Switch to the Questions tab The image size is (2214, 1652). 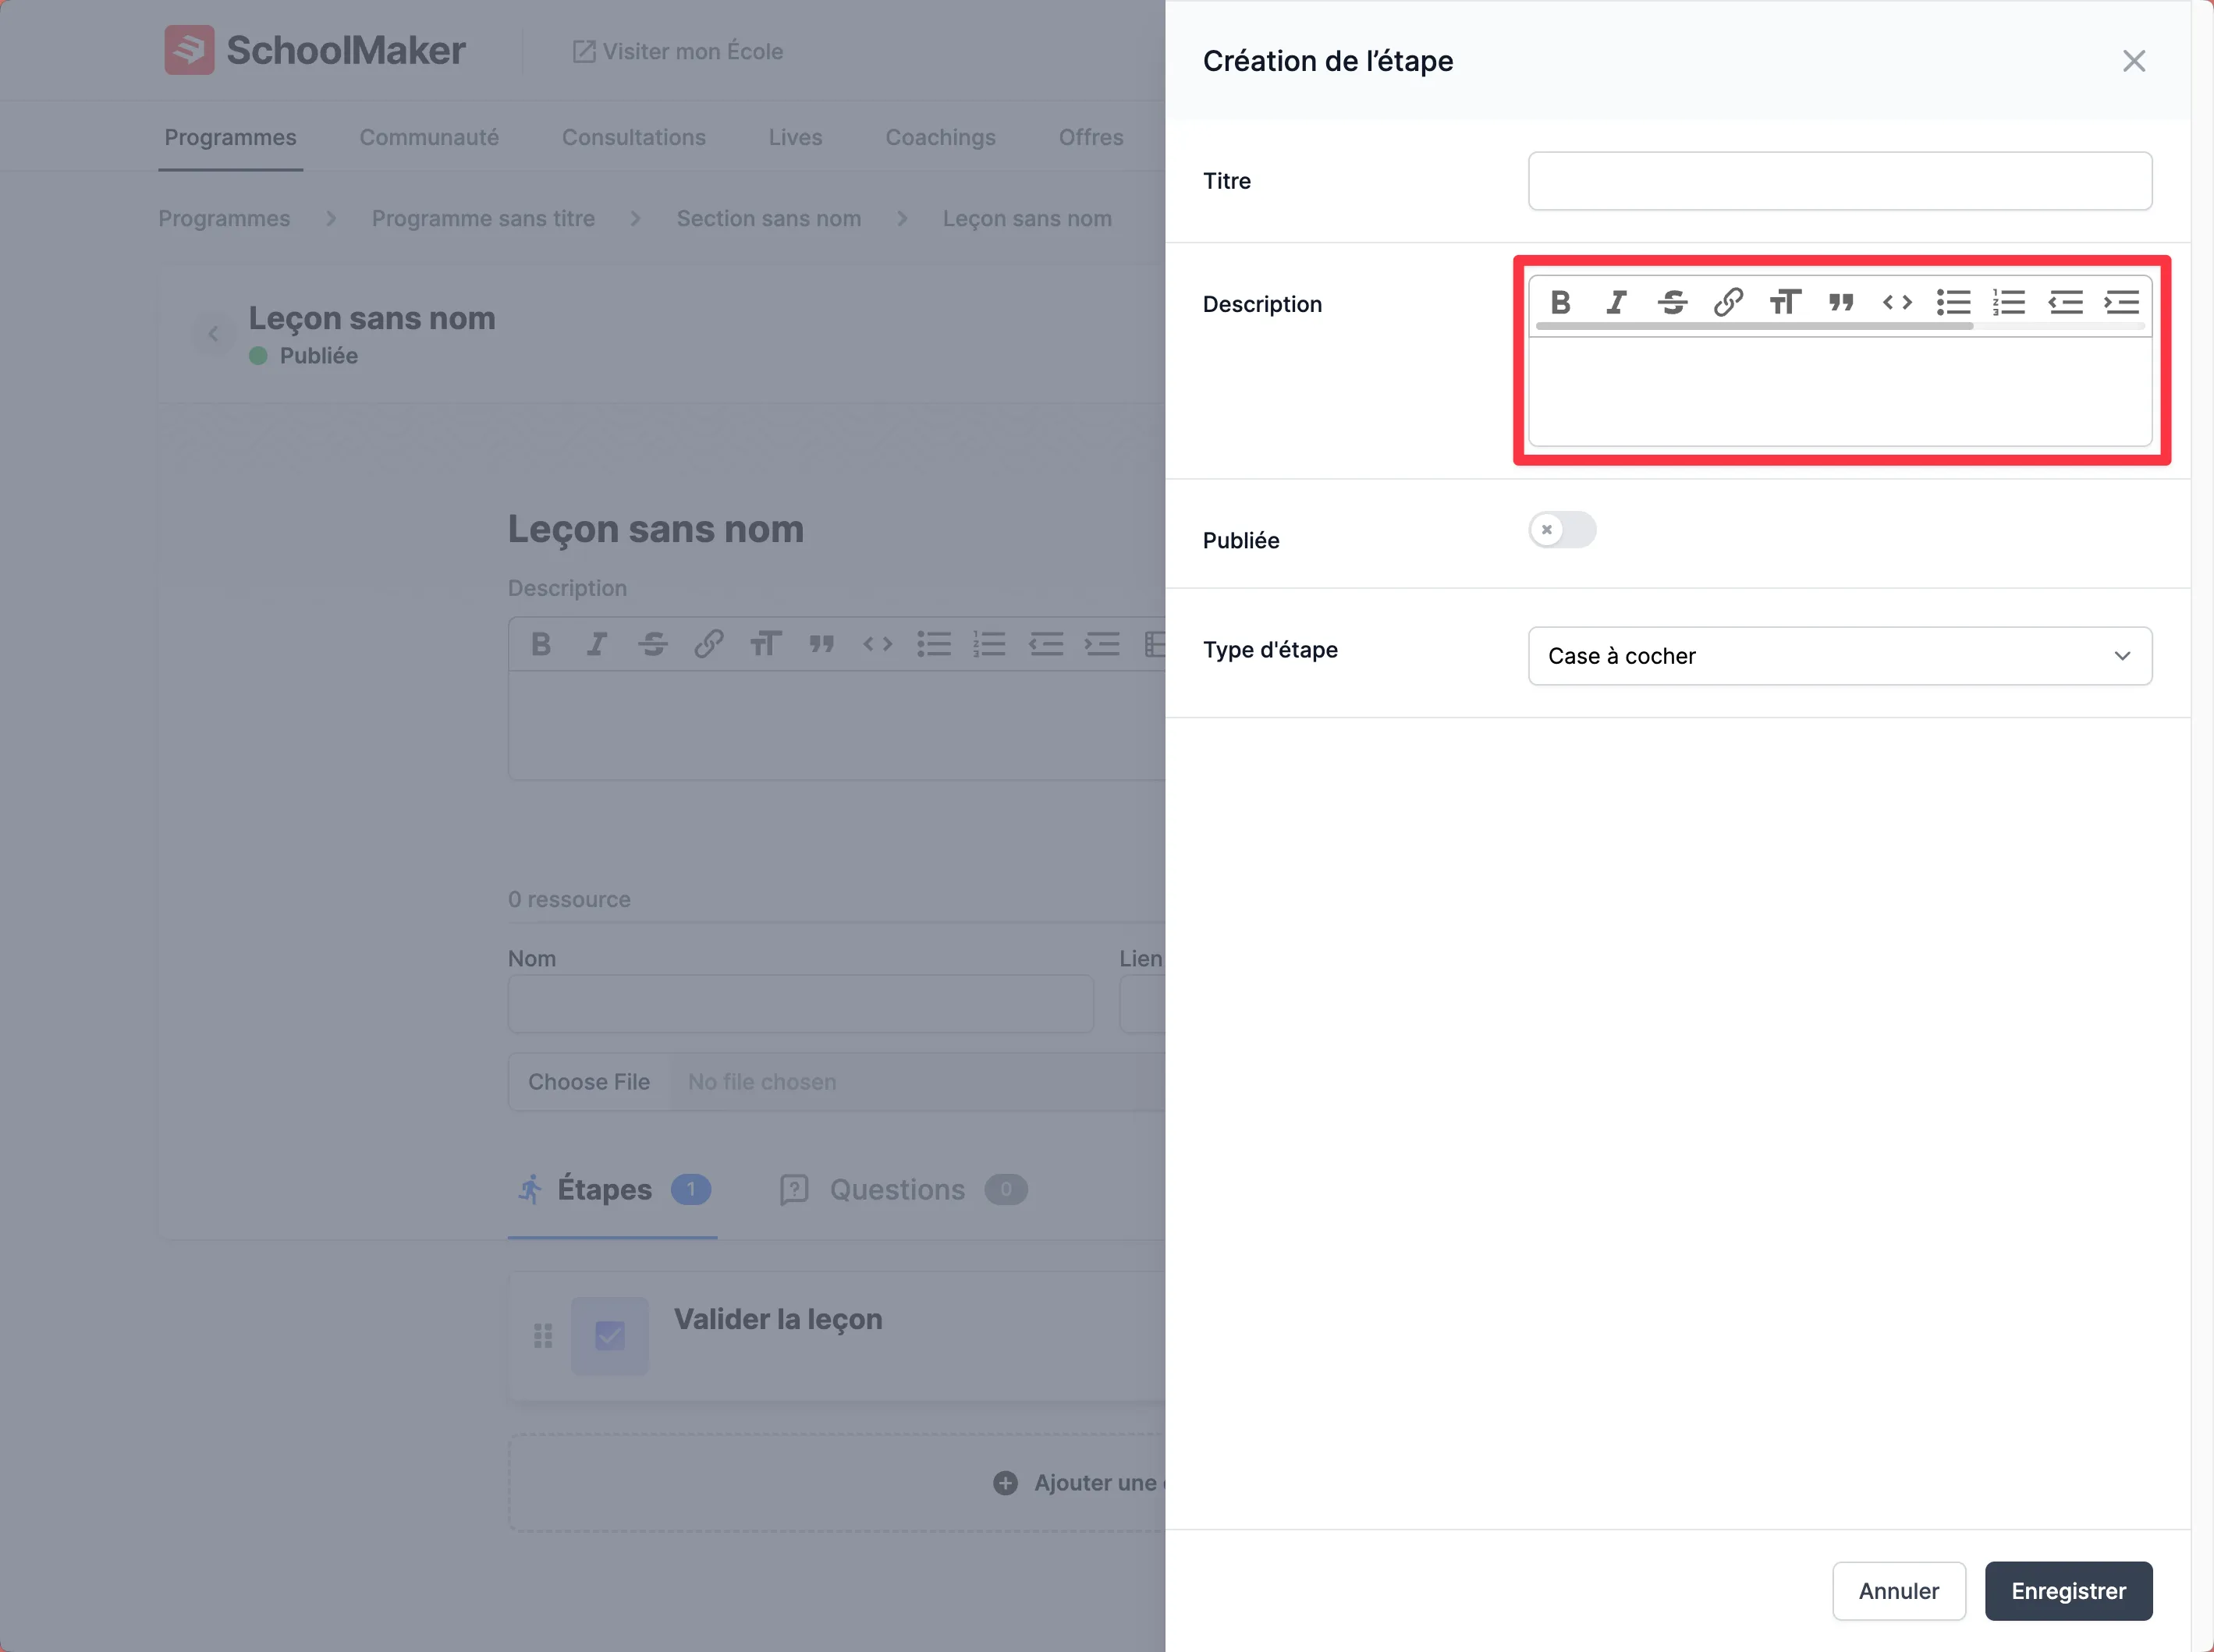903,1189
